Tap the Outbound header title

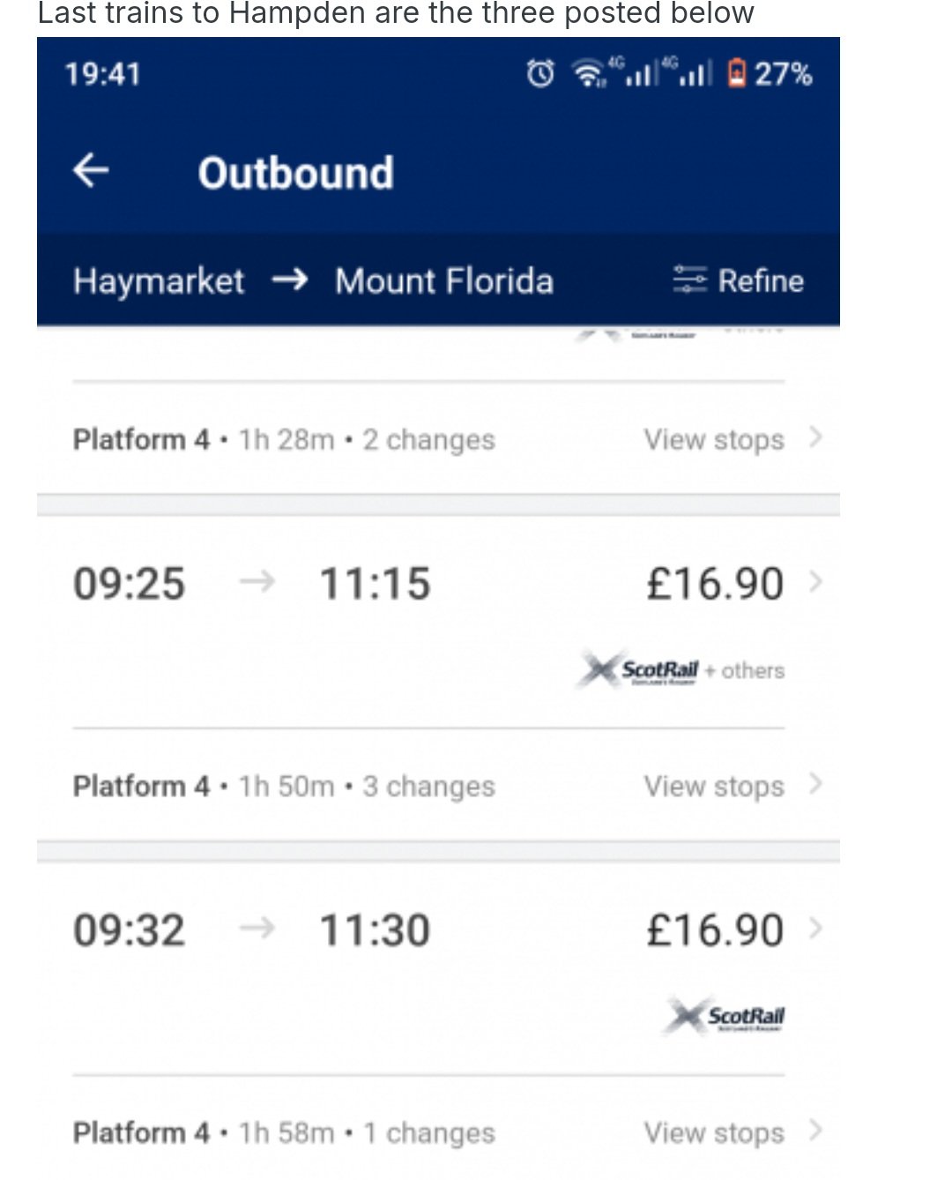pyautogui.click(x=296, y=172)
